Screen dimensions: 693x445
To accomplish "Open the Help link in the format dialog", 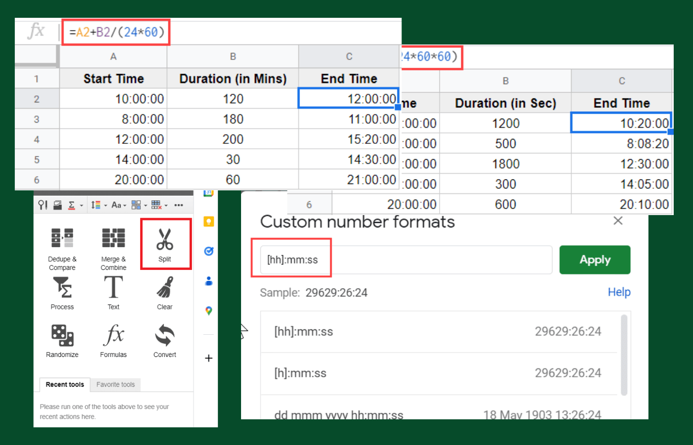I will (619, 292).
